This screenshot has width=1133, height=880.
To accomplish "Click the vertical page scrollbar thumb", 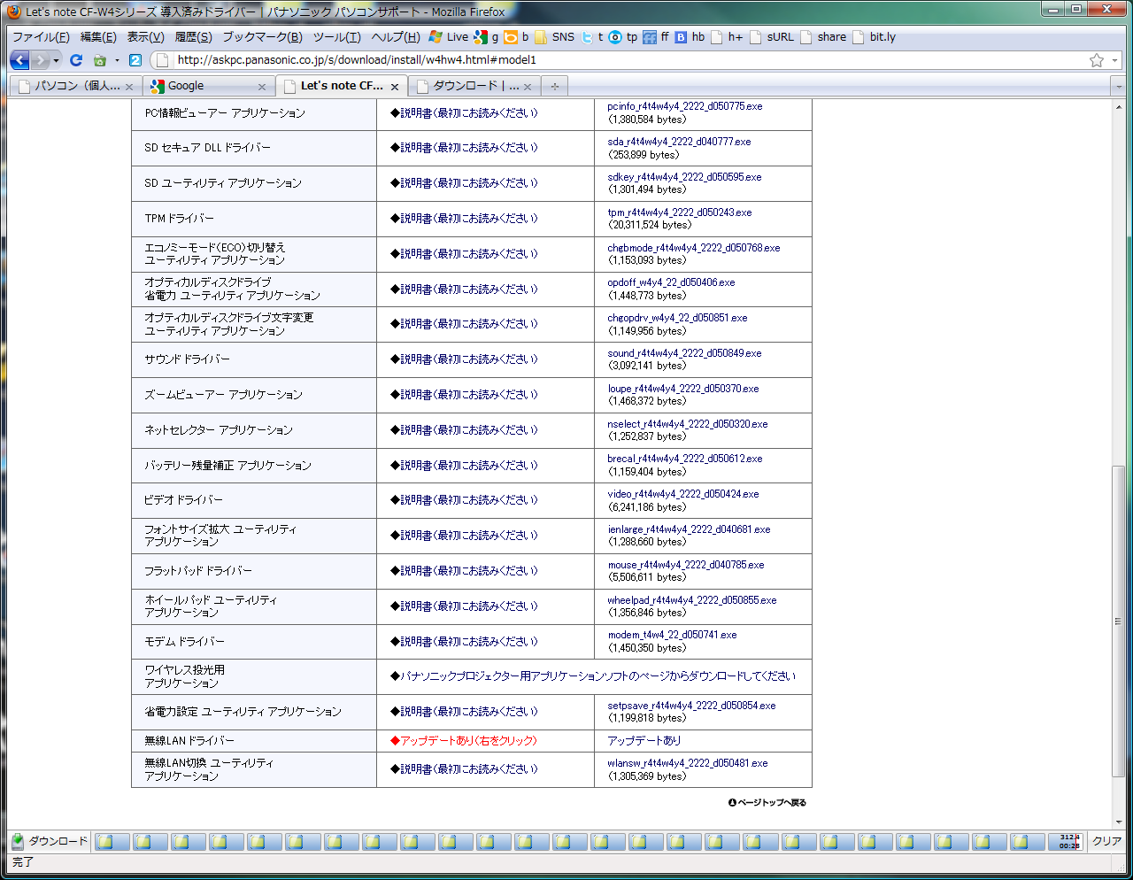I will click(x=1119, y=621).
